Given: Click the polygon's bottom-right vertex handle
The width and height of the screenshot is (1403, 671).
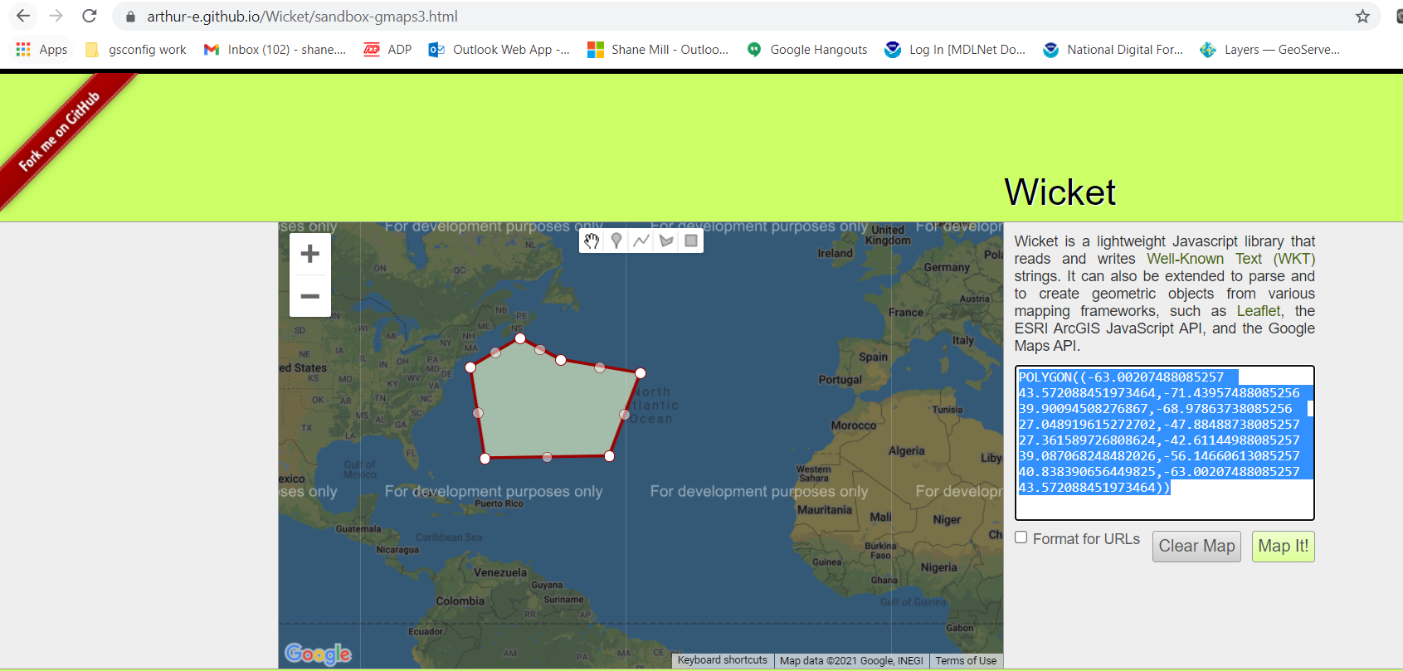Looking at the screenshot, I should (610, 456).
